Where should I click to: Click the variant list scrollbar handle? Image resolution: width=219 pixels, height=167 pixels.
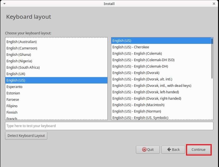(x=212, y=58)
